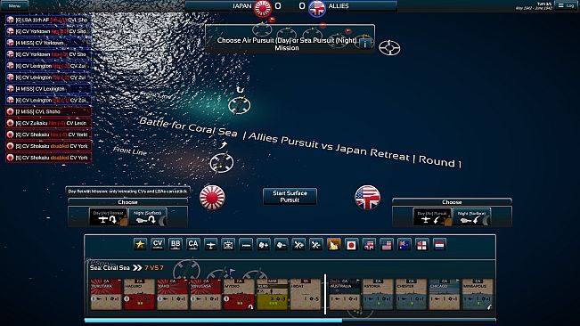Select the Kinugasa cruiser card
This screenshot has width=580, height=326.
click(x=206, y=294)
